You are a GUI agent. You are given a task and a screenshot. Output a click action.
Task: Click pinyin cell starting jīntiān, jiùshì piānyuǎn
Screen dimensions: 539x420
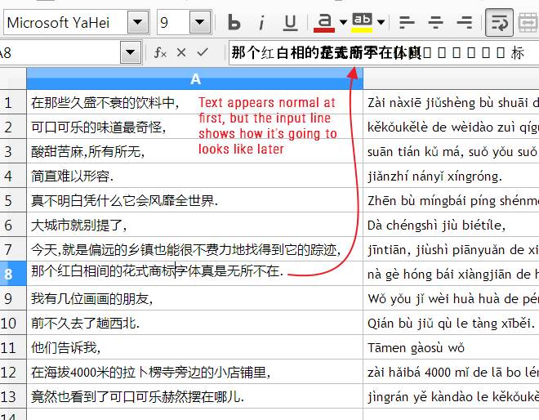(x=451, y=249)
